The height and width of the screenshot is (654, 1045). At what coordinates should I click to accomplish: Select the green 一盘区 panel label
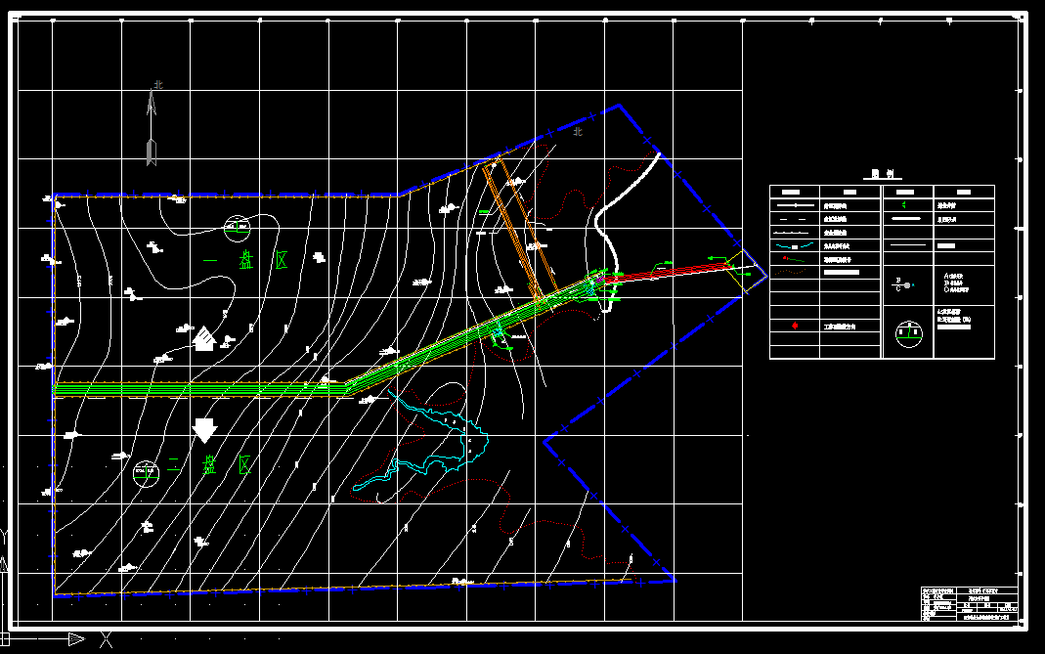pos(245,260)
